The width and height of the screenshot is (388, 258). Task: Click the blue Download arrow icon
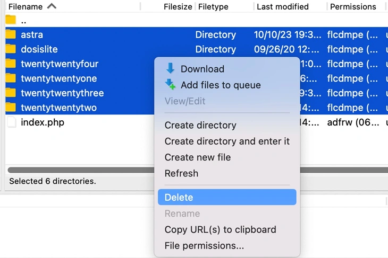pyautogui.click(x=170, y=68)
